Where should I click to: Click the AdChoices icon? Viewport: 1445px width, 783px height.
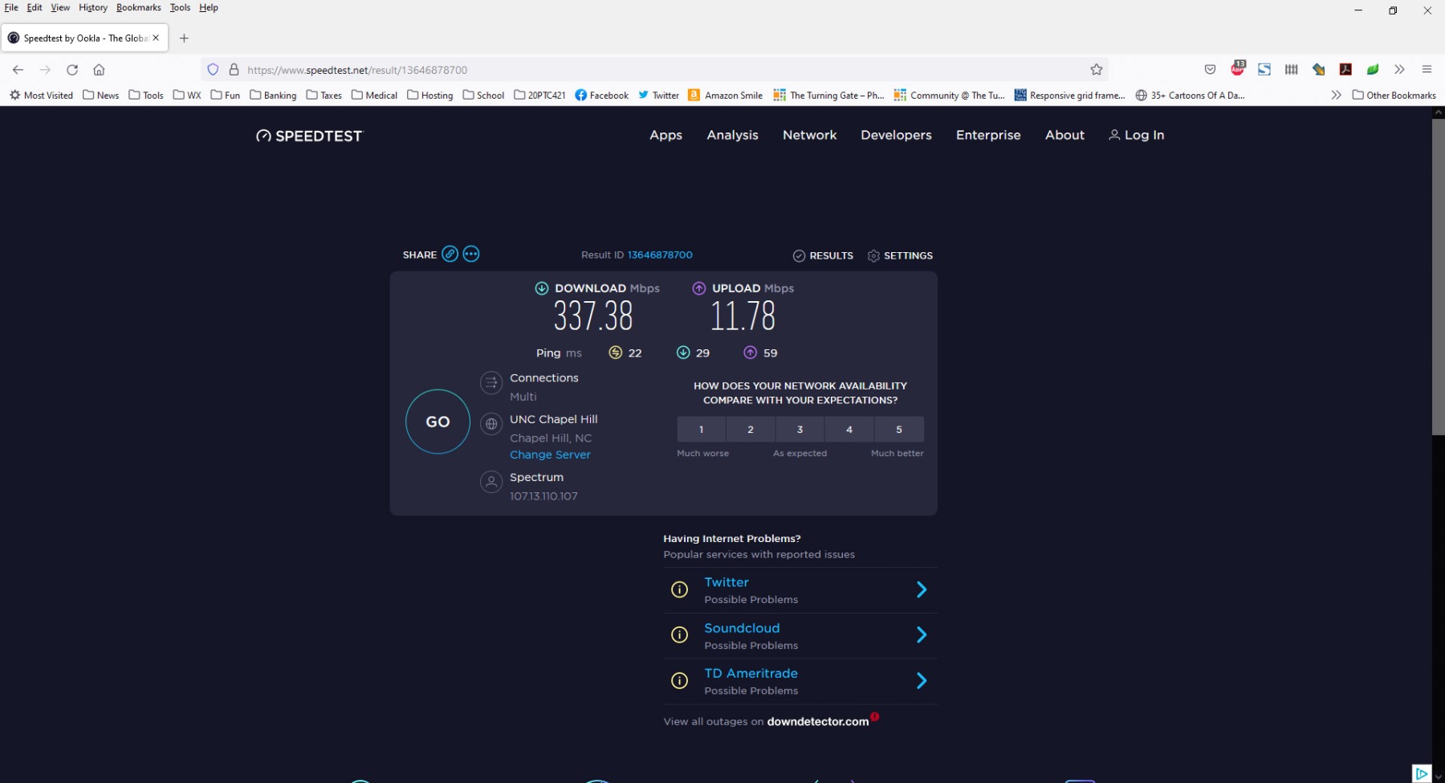(1422, 773)
